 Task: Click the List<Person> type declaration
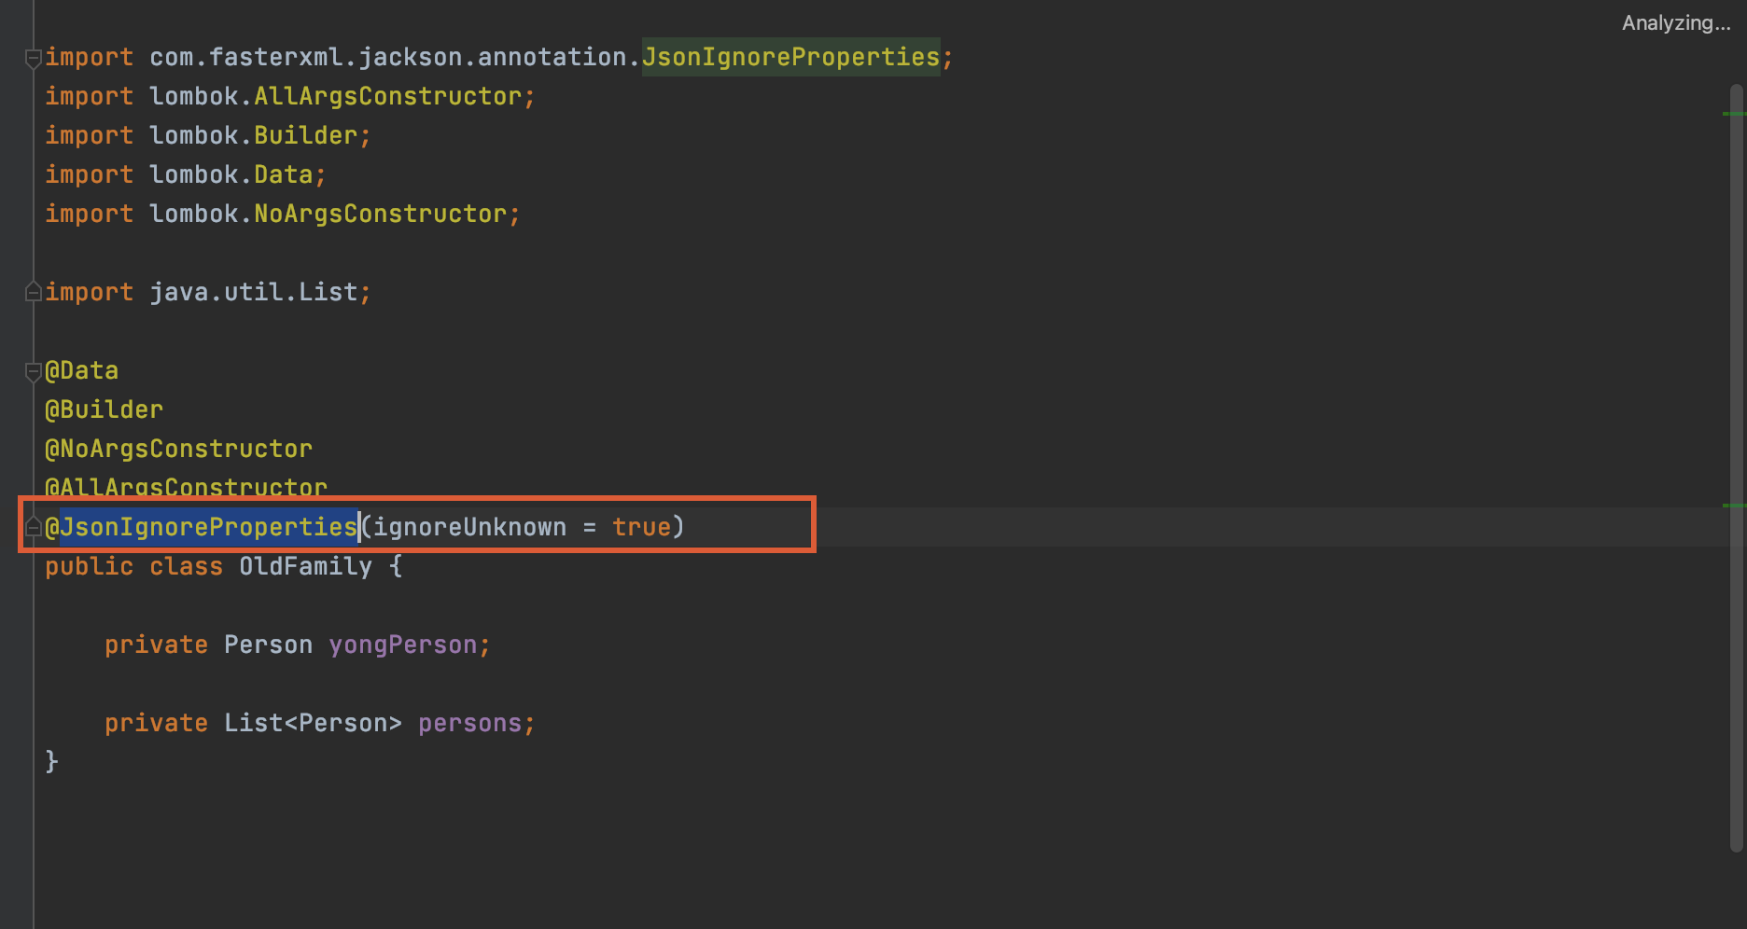click(x=313, y=723)
